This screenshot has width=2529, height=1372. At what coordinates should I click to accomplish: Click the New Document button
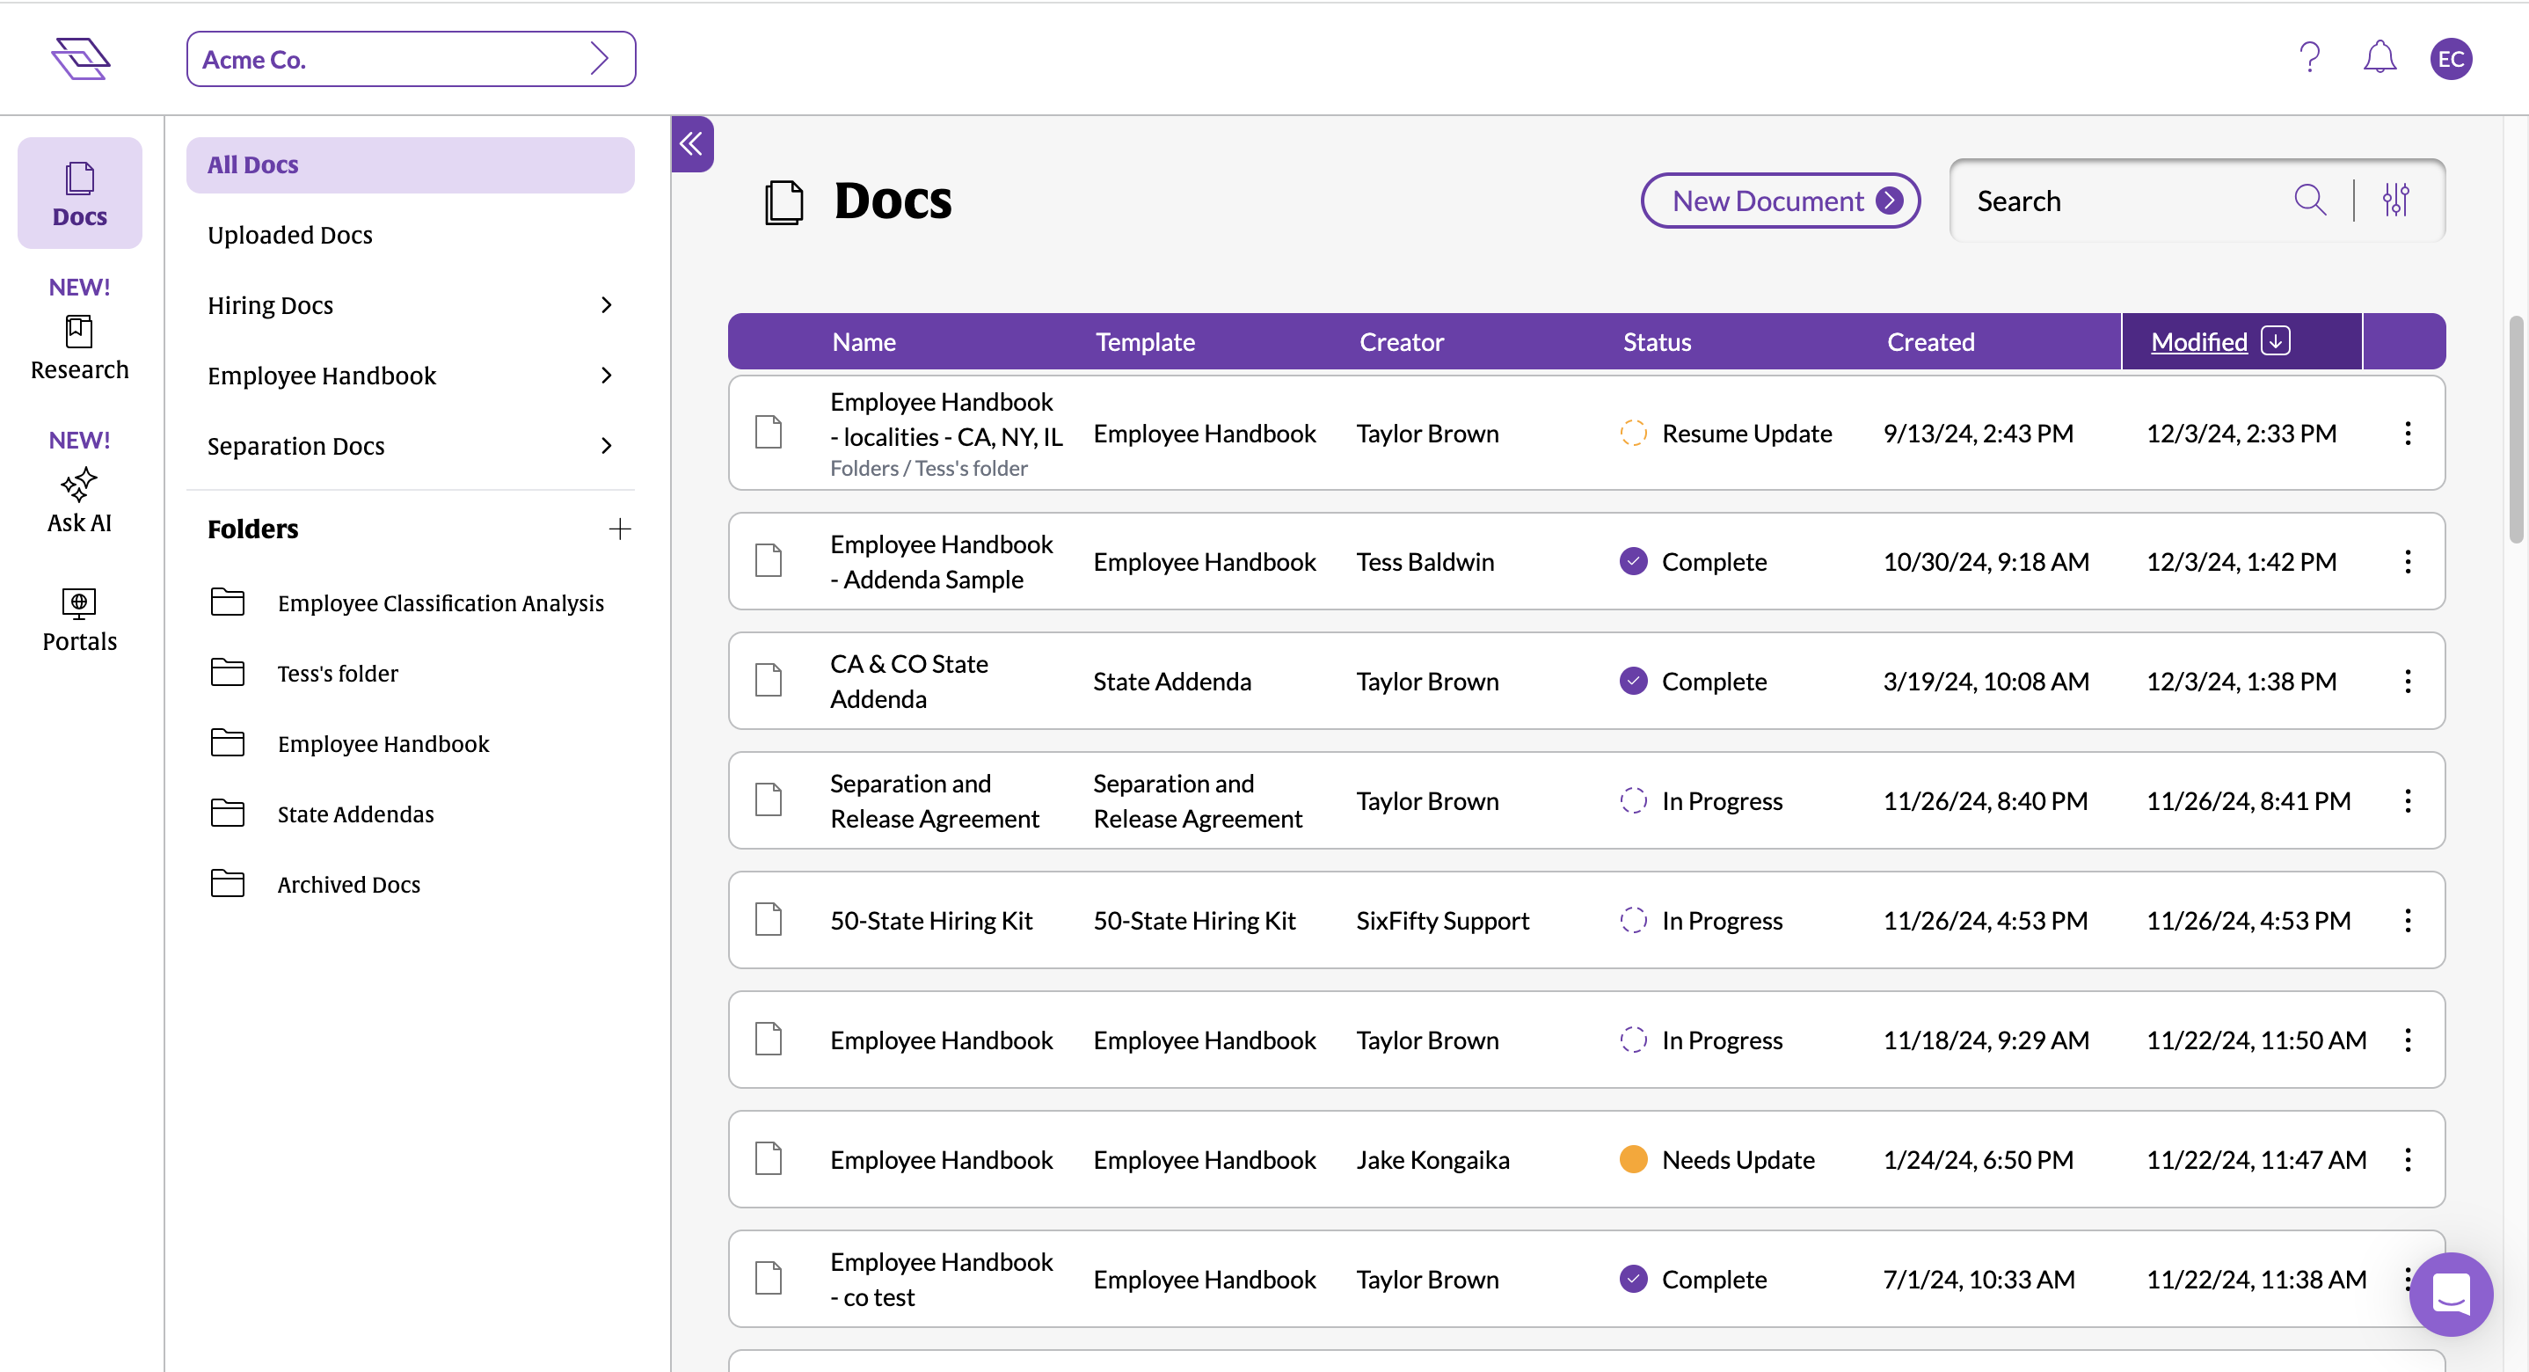tap(1780, 201)
